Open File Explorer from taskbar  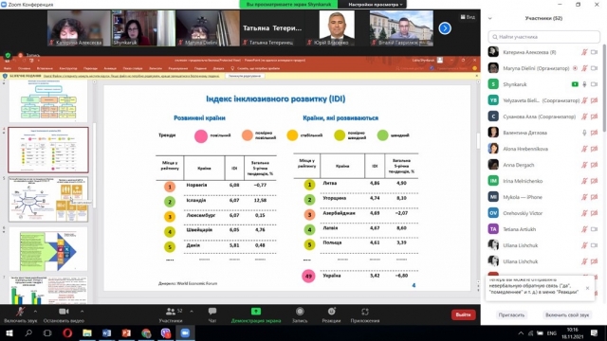pyautogui.click(x=87, y=332)
